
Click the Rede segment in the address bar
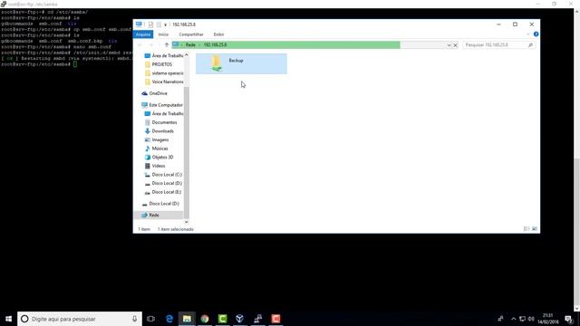190,44
